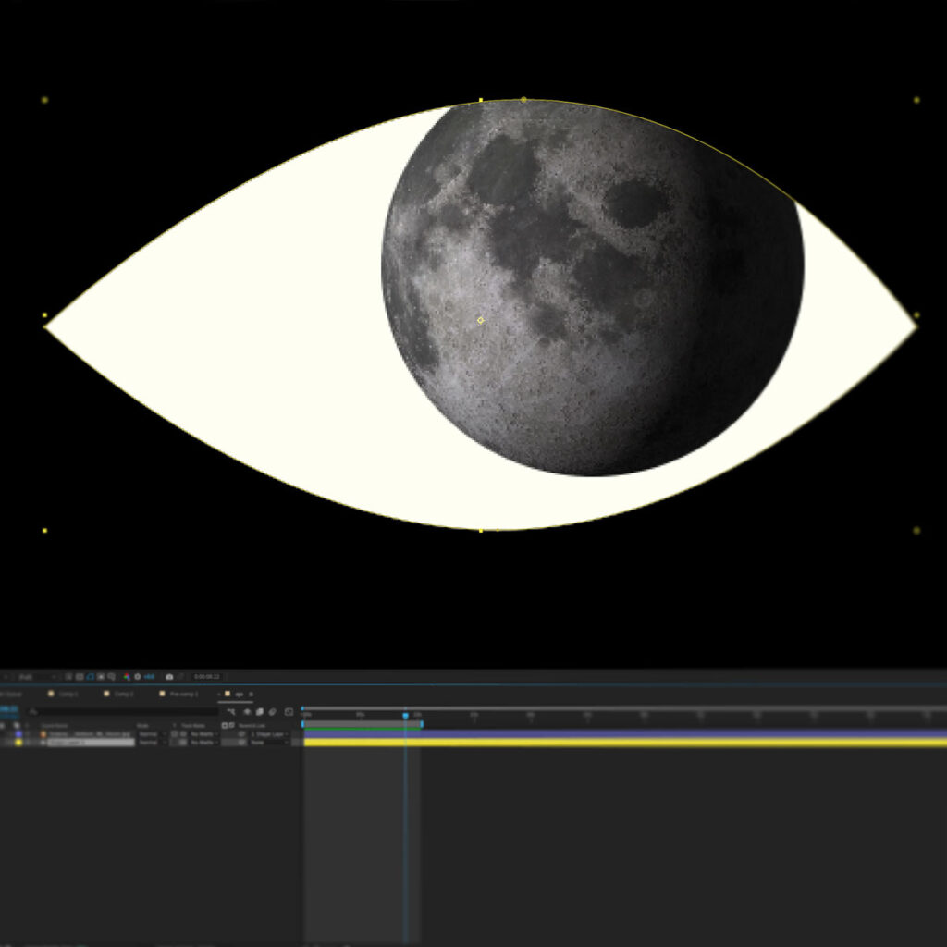This screenshot has height=947, width=947.
Task: Click the reset exposure icon
Action: 137,677
